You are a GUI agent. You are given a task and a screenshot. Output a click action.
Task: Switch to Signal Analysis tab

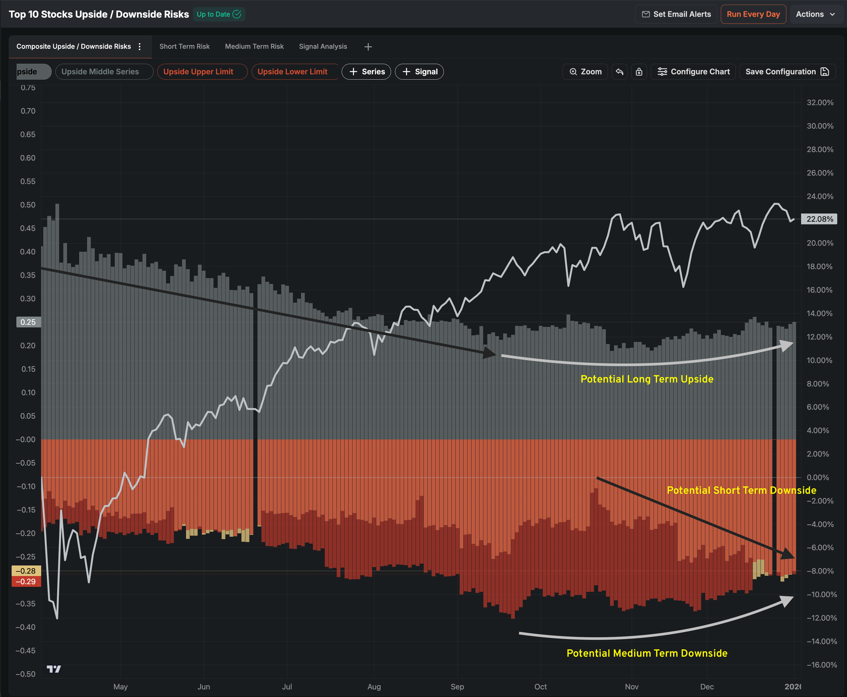point(323,47)
